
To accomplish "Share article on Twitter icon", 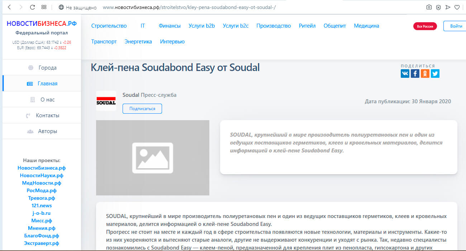I will pos(435,74).
